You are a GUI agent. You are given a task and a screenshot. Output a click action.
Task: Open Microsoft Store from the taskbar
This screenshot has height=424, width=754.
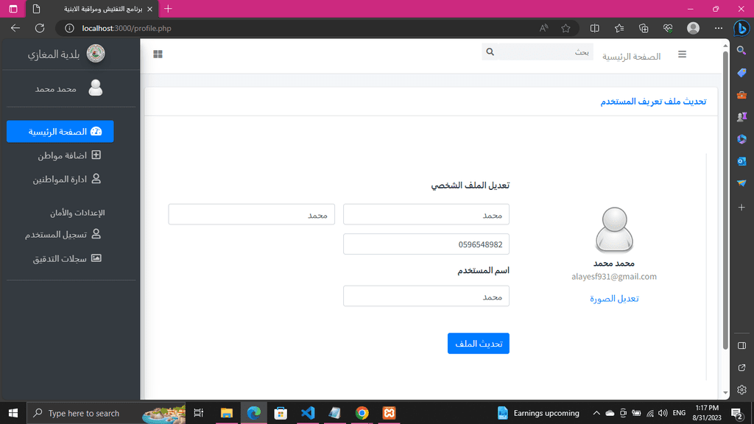[281, 413]
